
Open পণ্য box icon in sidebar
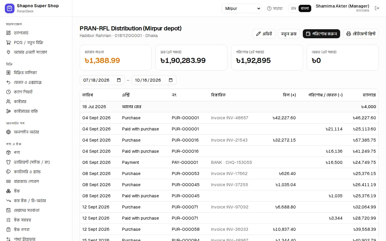(x=8, y=152)
